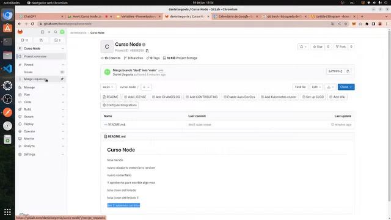
Task: Open README.md in the file table
Action: (x=117, y=125)
